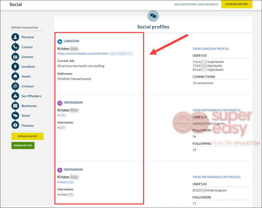Image resolution: width=262 pixels, height=208 pixels.
Task: Click the Sex Offenders warning icon
Action: coord(15,96)
